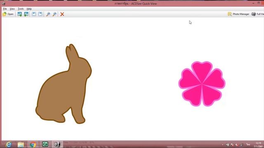264x148 pixels.
Task: Open the File menu
Action: pos(5,9)
